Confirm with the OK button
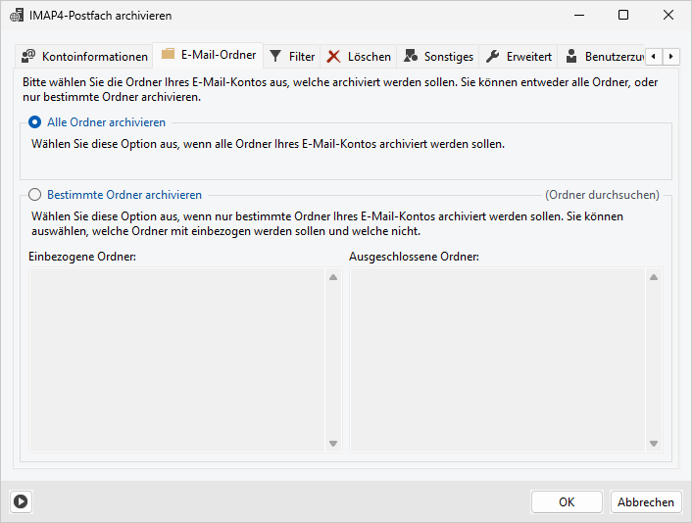Screen dimensions: 692x523 (x=567, y=501)
